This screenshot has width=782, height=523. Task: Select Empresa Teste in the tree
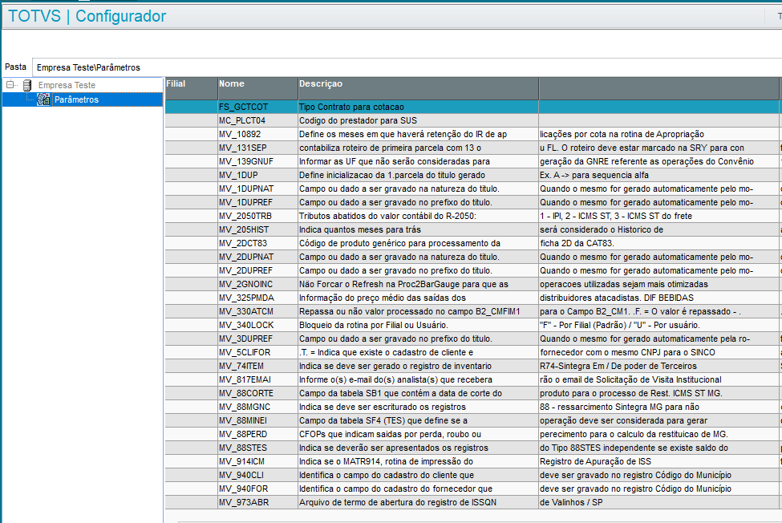(67, 85)
